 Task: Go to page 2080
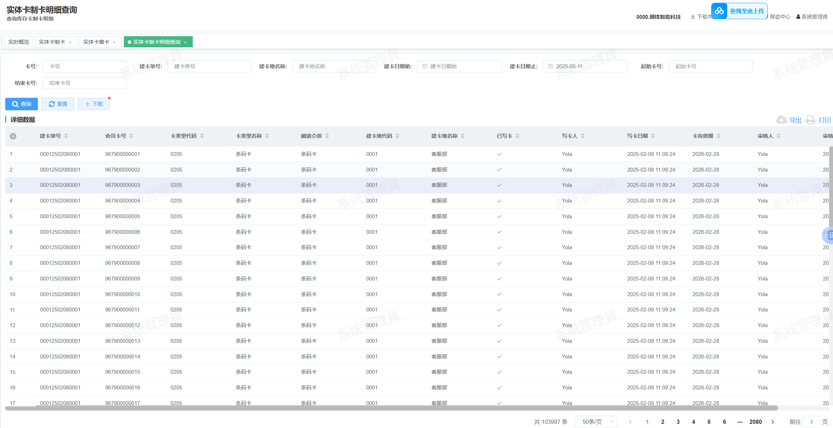[x=755, y=422]
